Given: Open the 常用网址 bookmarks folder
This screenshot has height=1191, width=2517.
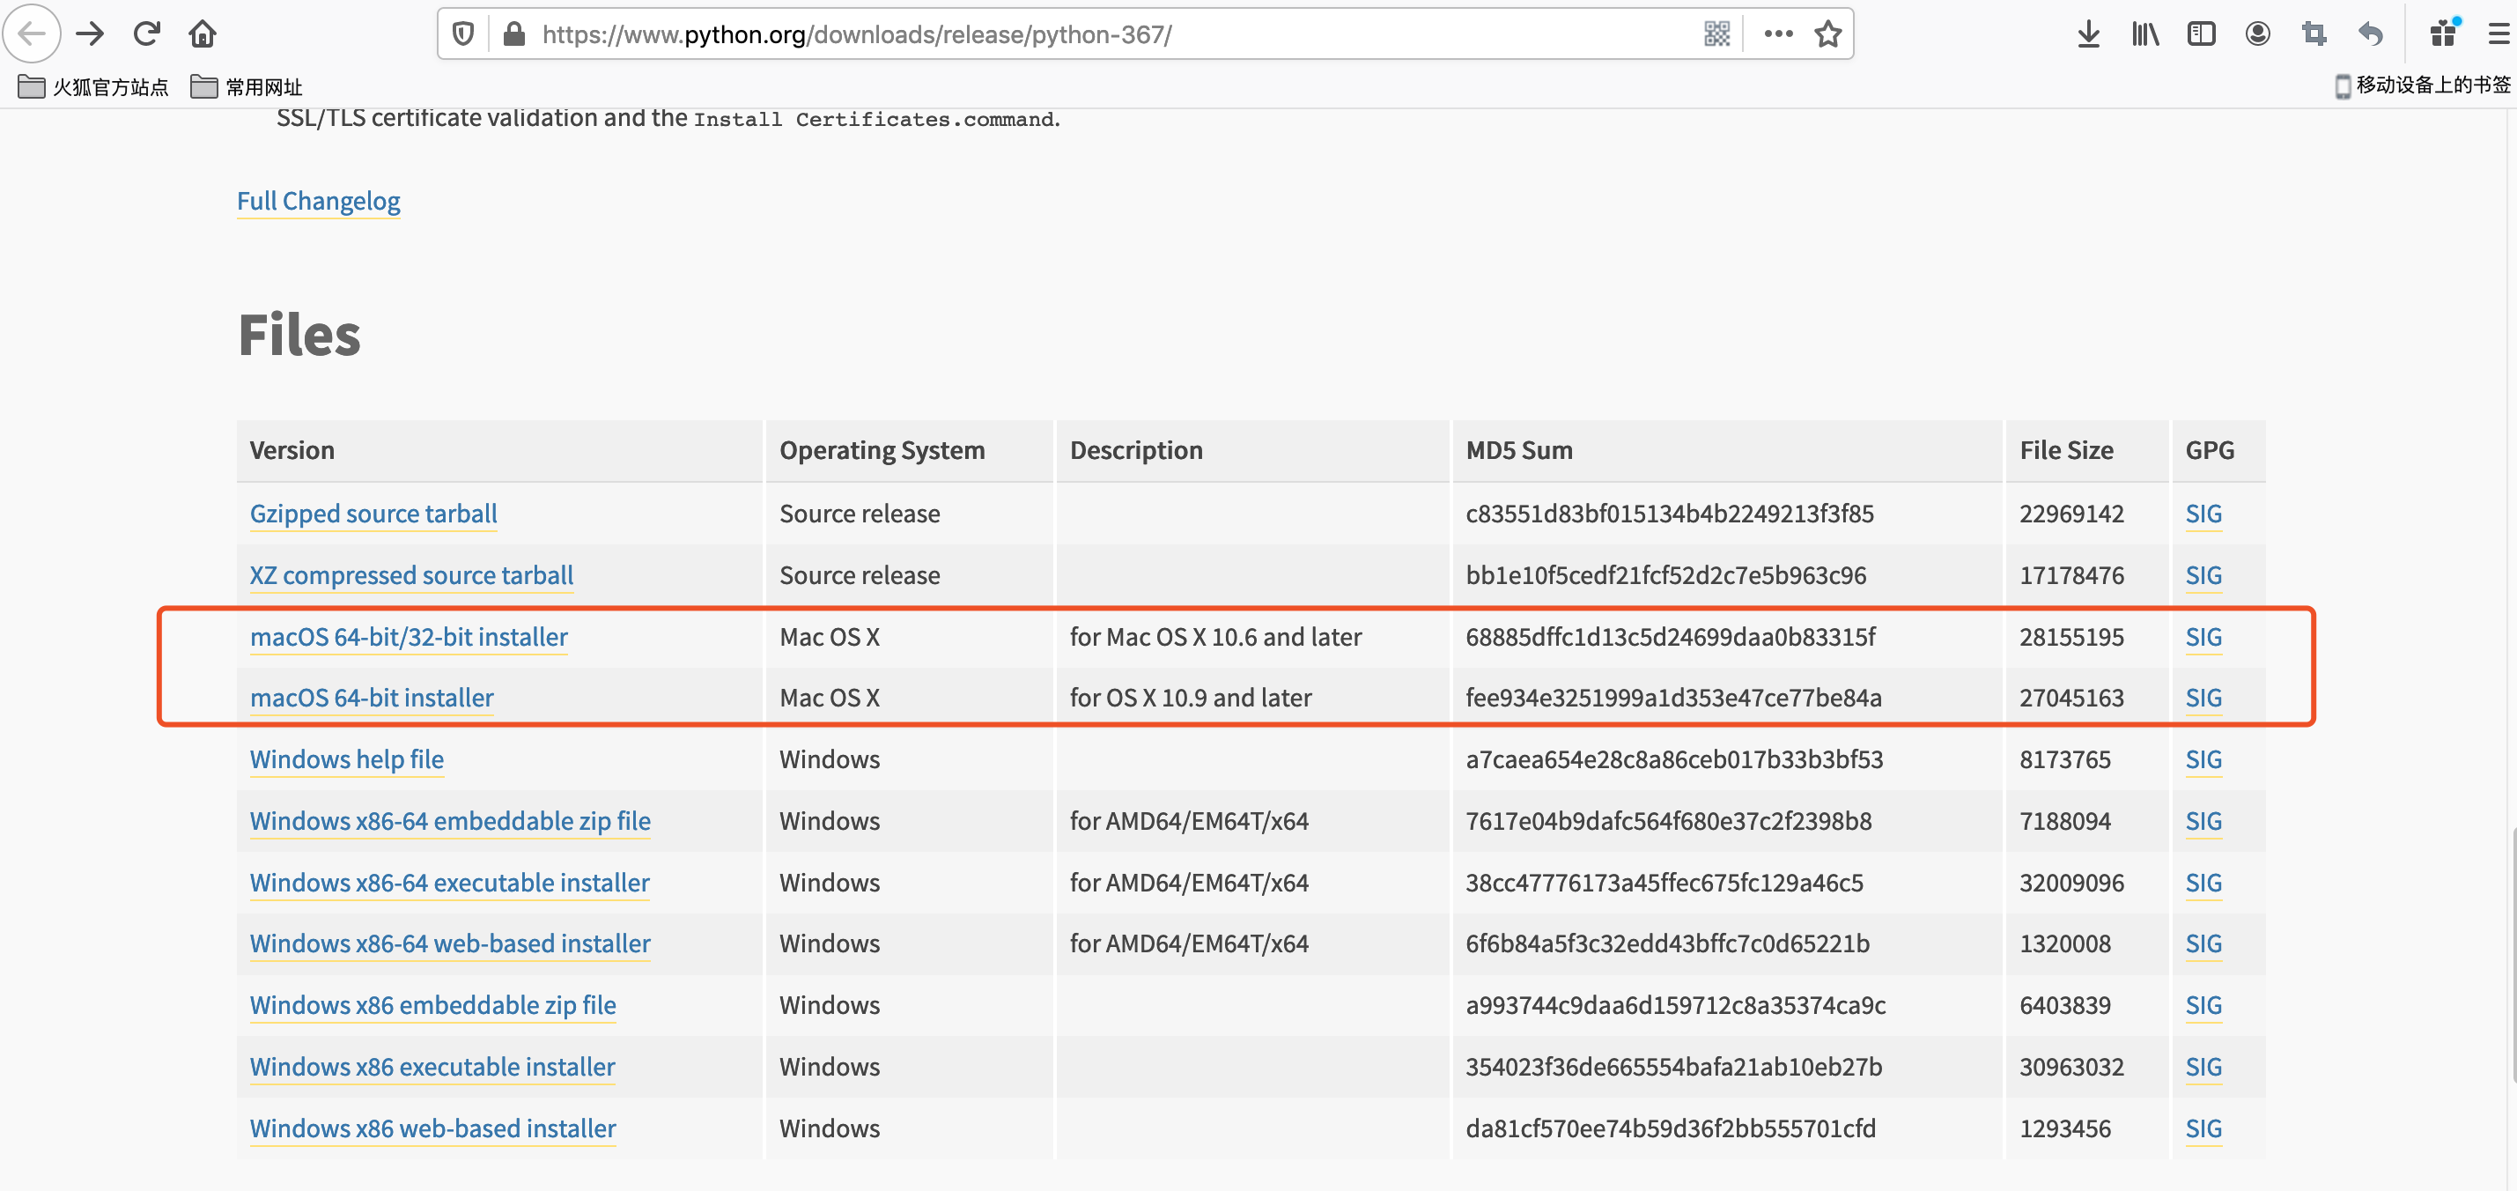Looking at the screenshot, I should [247, 87].
